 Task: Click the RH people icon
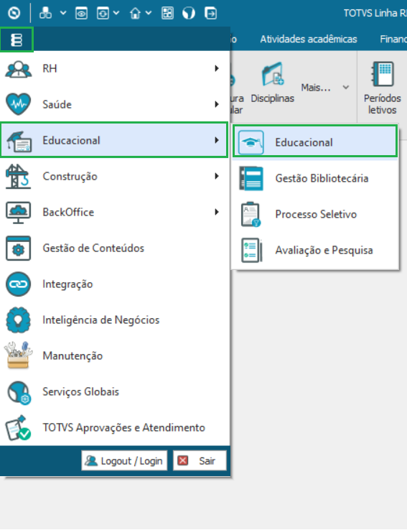(18, 69)
